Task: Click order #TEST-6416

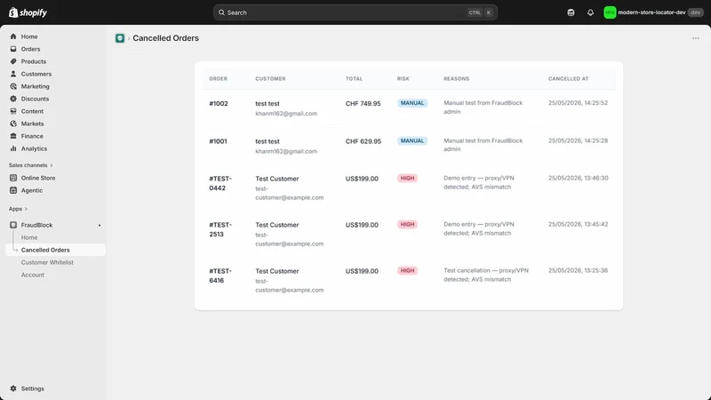Action: tap(220, 276)
